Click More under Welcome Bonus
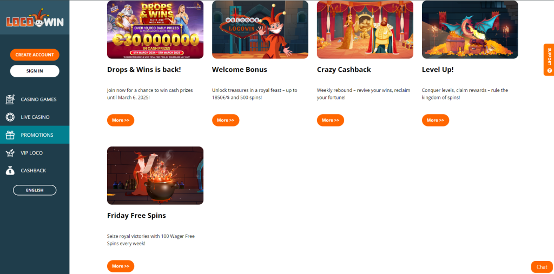This screenshot has height=274, width=554. (x=226, y=120)
